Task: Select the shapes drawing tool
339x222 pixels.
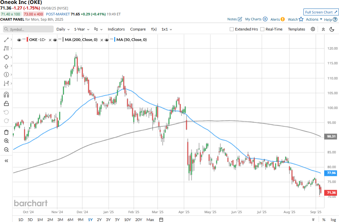Action: pyautogui.click(x=6, y=57)
